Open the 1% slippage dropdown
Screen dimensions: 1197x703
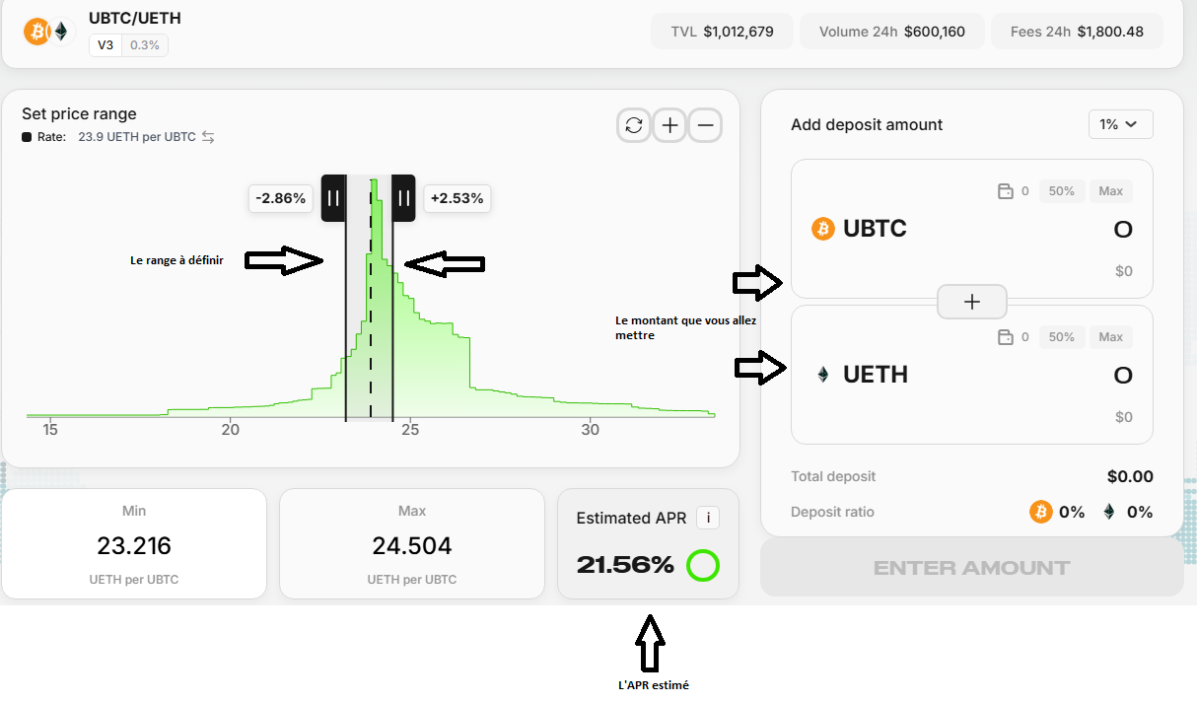click(1119, 124)
